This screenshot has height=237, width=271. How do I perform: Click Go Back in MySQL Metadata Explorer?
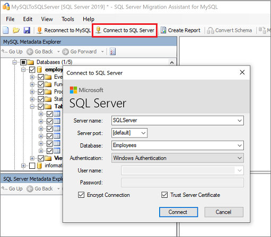coord(40,51)
